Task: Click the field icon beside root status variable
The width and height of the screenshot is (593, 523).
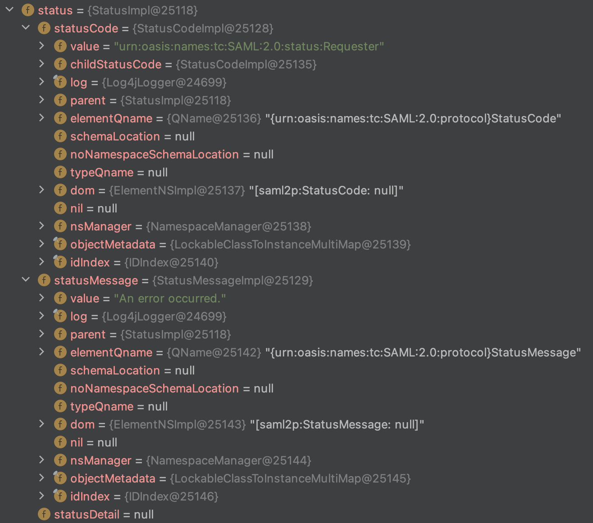Action: [x=27, y=10]
